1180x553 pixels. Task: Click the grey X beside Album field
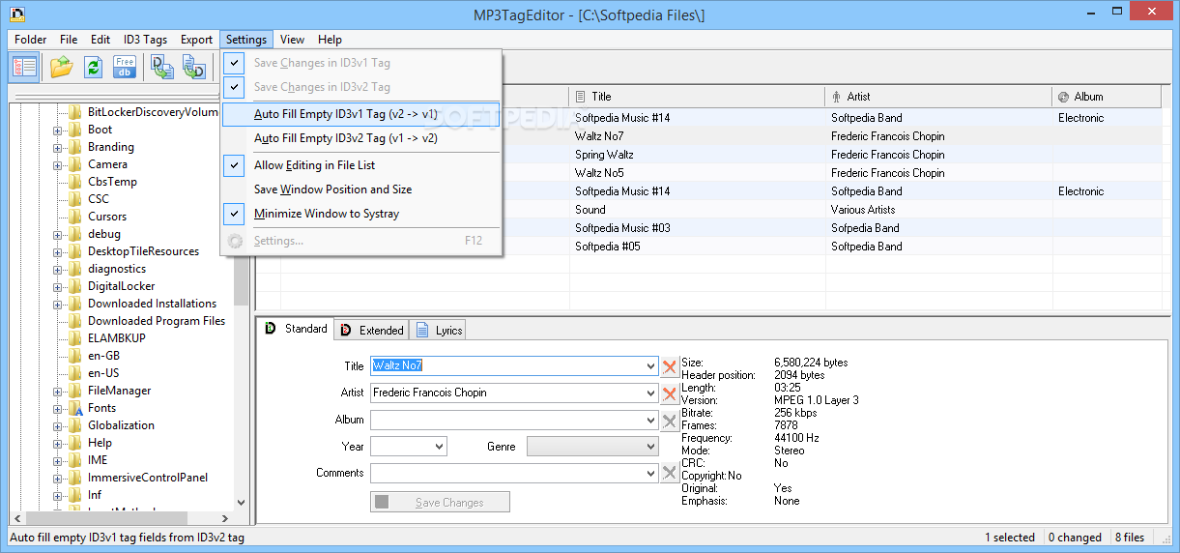[670, 421]
